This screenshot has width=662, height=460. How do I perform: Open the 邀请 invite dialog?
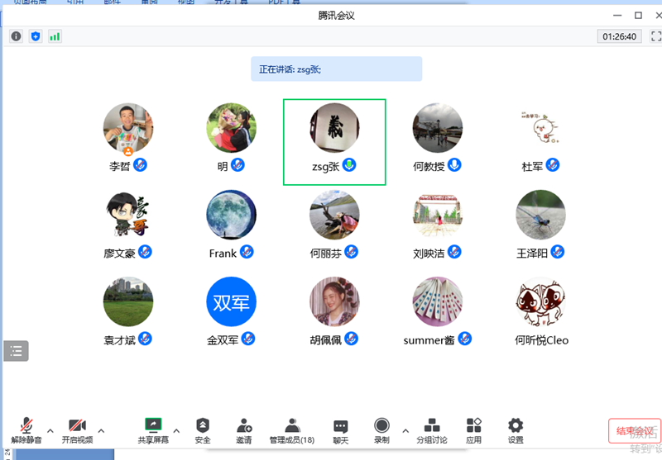[x=244, y=430]
